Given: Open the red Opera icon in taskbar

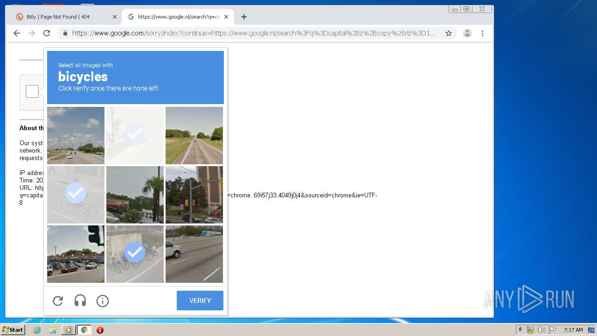Looking at the screenshot, I should pos(100,330).
